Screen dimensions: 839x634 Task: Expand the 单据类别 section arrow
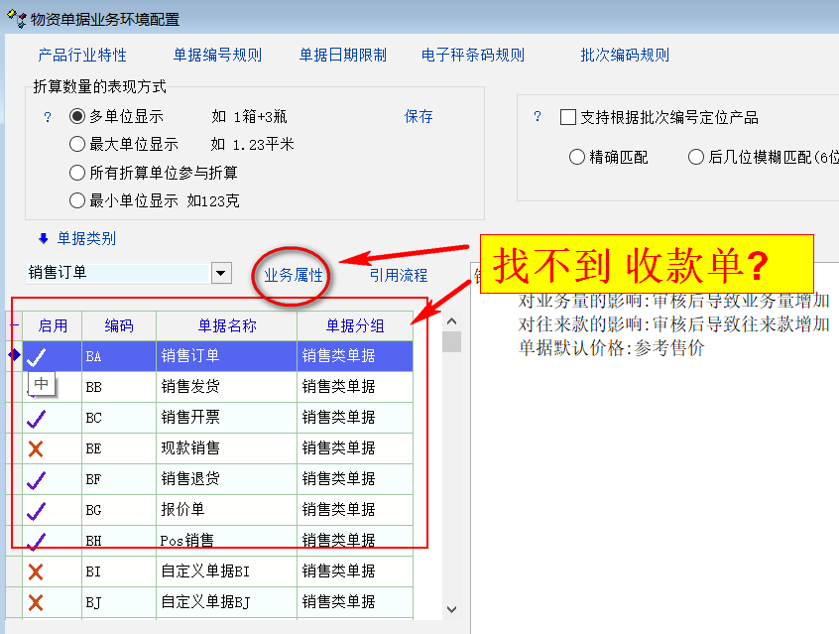(43, 238)
